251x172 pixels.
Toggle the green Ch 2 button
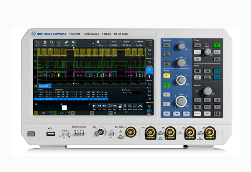[x=167, y=85]
